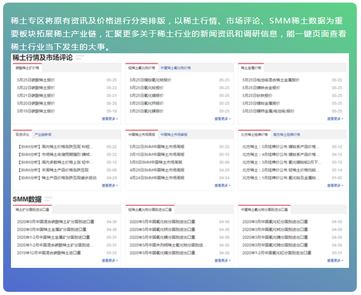Open 5月8日SMM中国稀土市场周报
Screen dimensions: 361x295
[156, 162]
